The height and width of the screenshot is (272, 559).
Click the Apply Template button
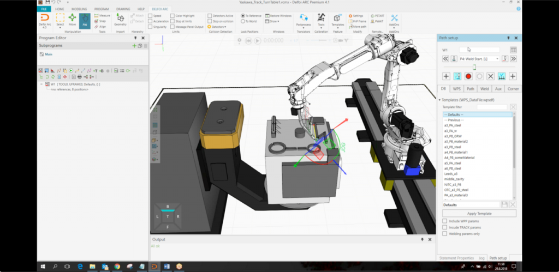pos(479,213)
